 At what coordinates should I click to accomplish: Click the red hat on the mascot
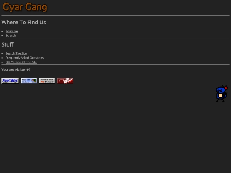point(226,88)
